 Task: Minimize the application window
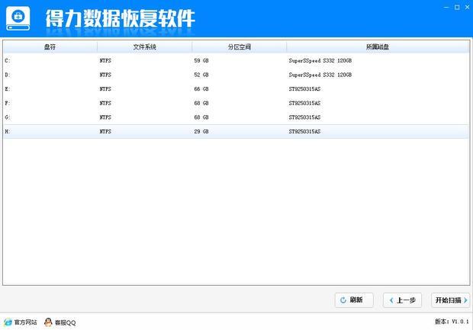tap(446, 5)
